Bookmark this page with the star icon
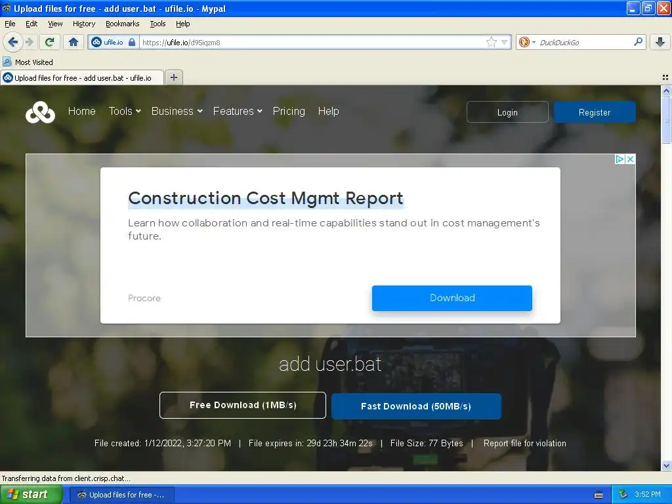 pyautogui.click(x=491, y=42)
